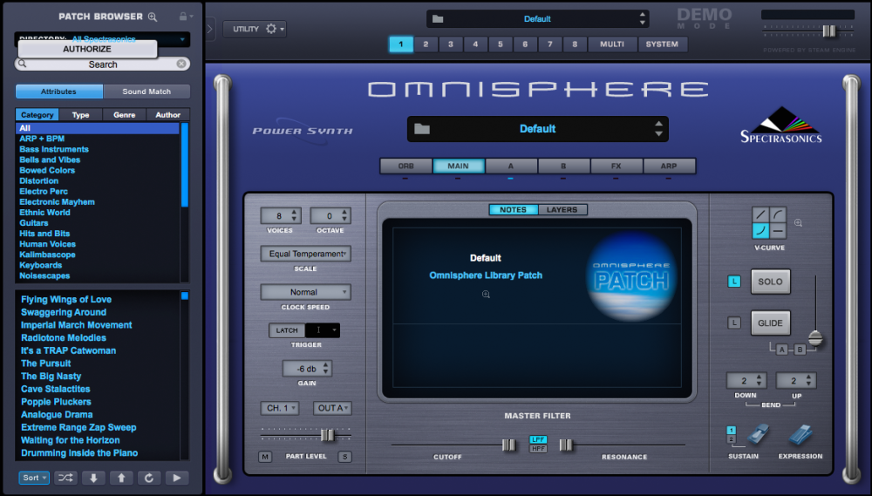Switch to the ARP tab

coord(669,166)
